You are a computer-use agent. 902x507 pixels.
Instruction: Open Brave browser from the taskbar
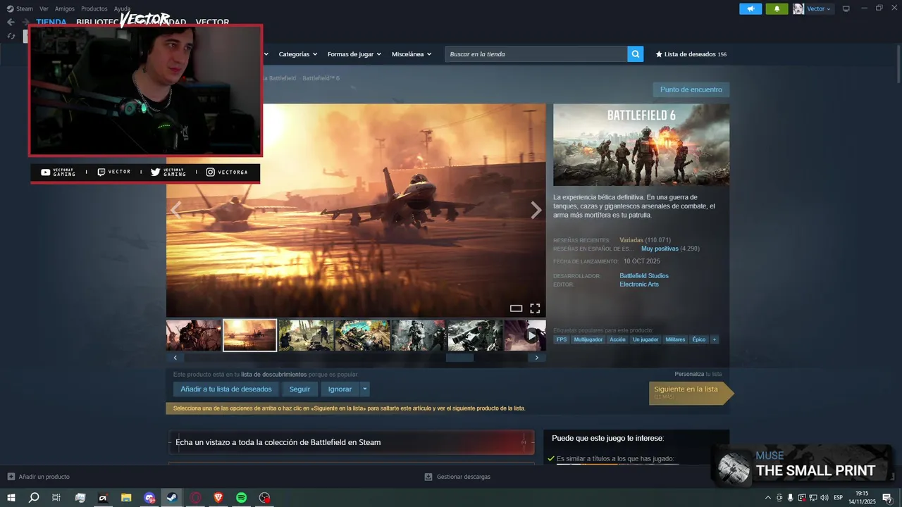pos(218,498)
